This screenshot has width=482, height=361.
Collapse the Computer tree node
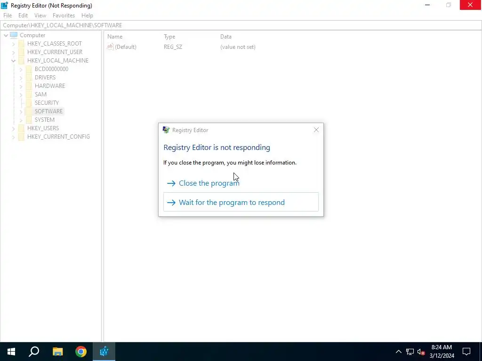(6, 35)
